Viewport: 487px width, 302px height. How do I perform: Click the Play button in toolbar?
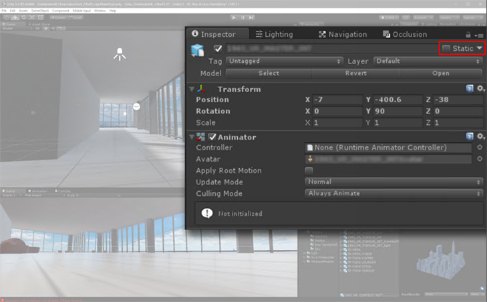(x=234, y=17)
